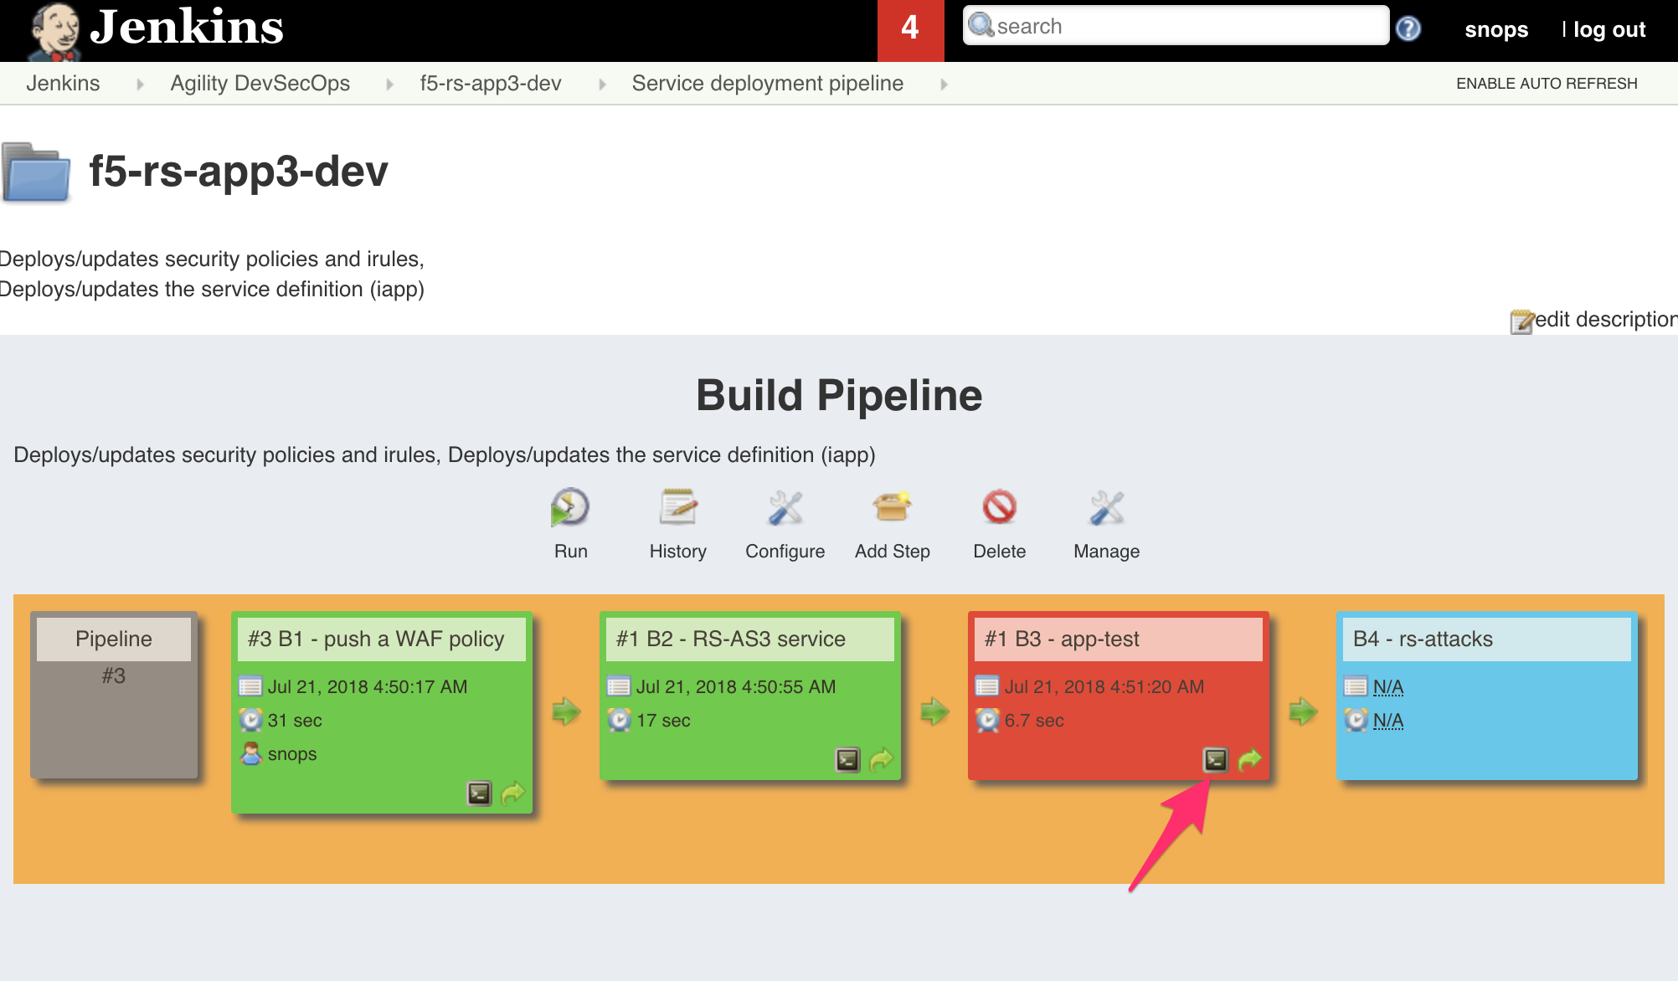Click the snops user icon in B1 card

tap(250, 753)
